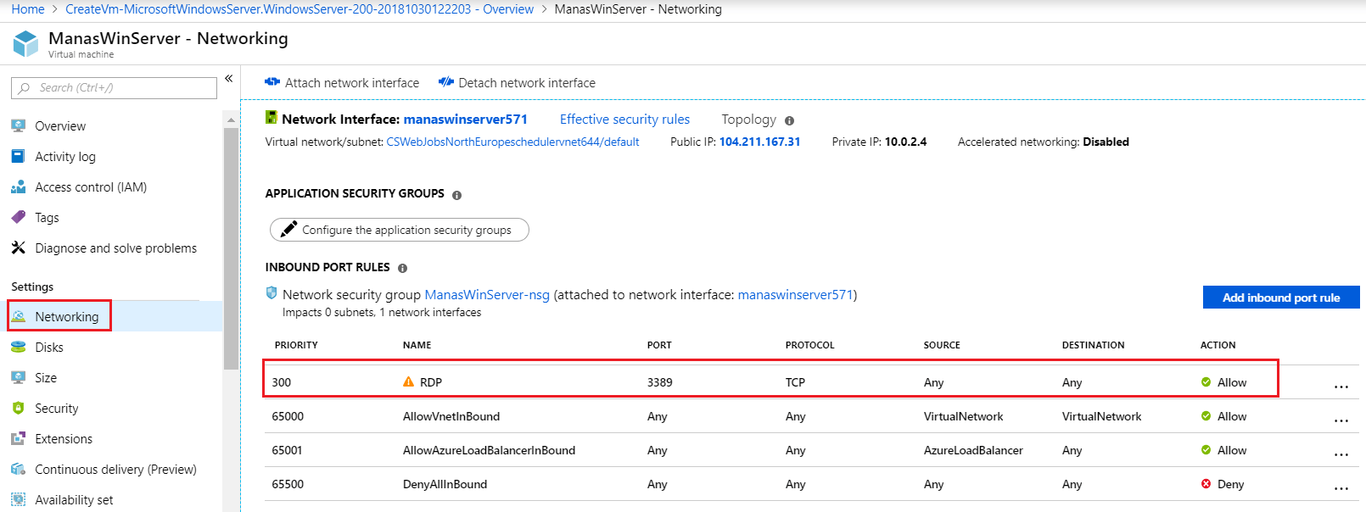Click the warning icon on the RDP rule
This screenshot has height=512, width=1366.
408,382
